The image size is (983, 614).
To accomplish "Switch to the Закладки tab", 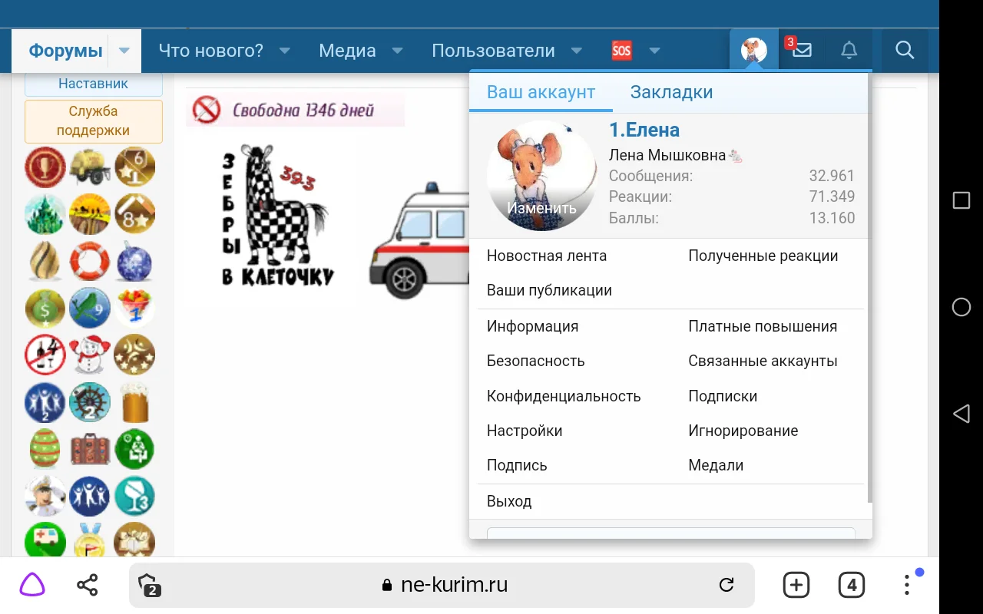I will click(671, 92).
